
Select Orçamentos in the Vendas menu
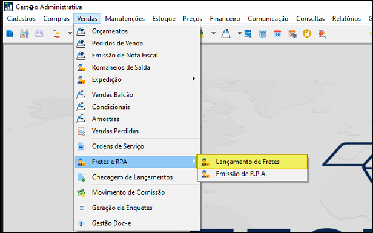point(137,31)
